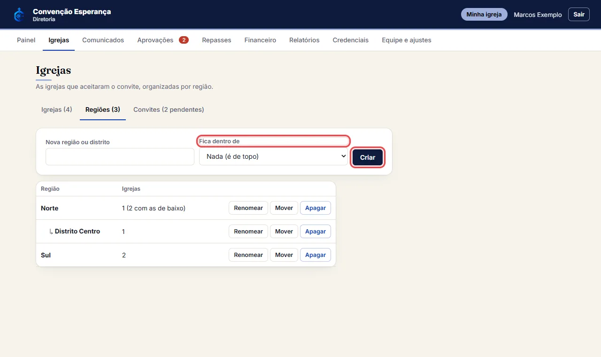Open the Painel navigation tab
The height and width of the screenshot is (357, 601).
[x=26, y=40]
